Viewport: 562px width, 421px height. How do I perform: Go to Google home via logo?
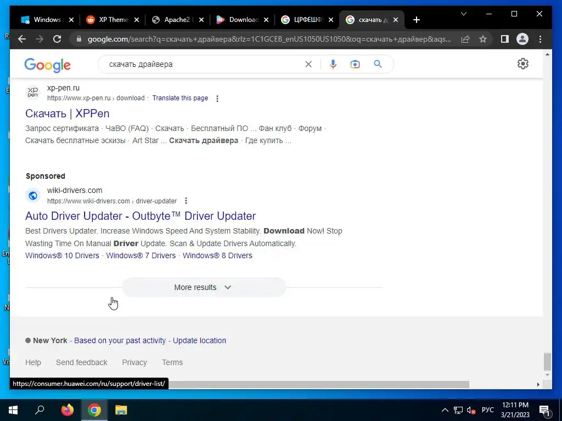pos(47,65)
